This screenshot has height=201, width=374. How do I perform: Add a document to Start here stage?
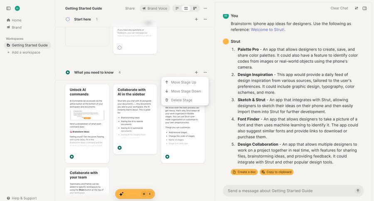[x=196, y=20]
